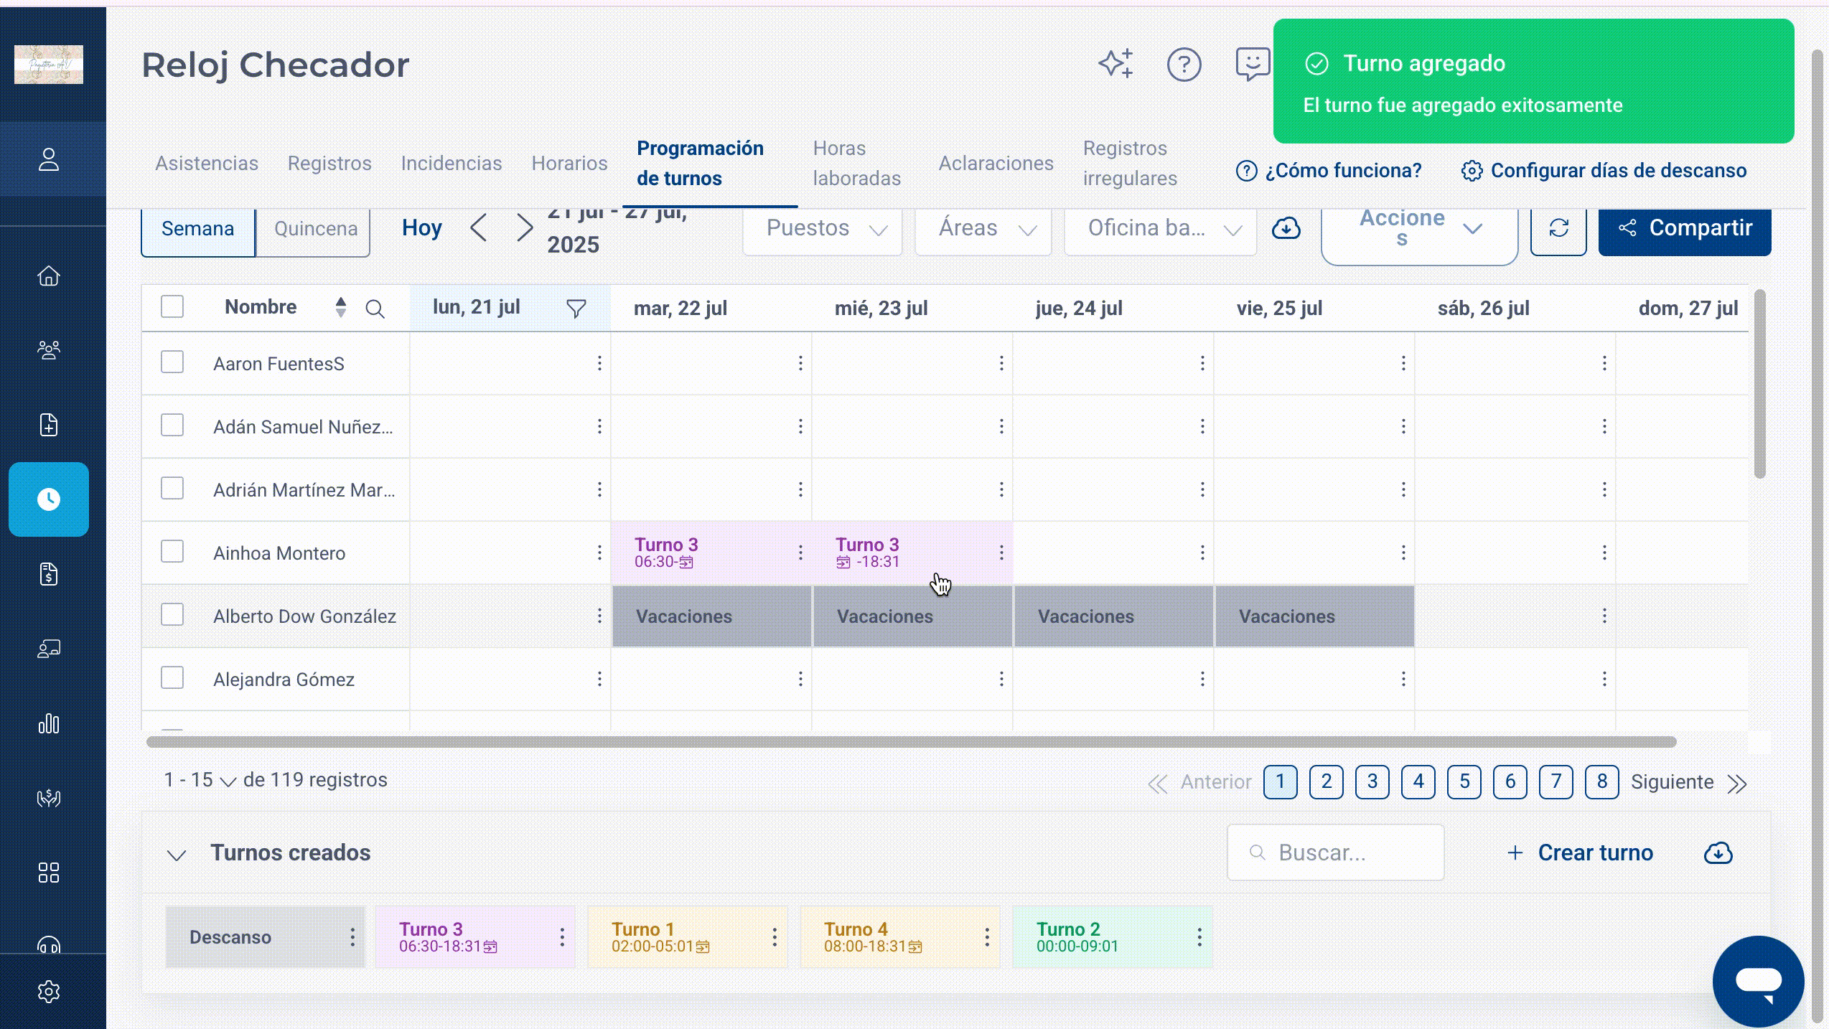Image resolution: width=1829 pixels, height=1029 pixels.
Task: Click the search icon next to Nombre
Action: click(375, 309)
